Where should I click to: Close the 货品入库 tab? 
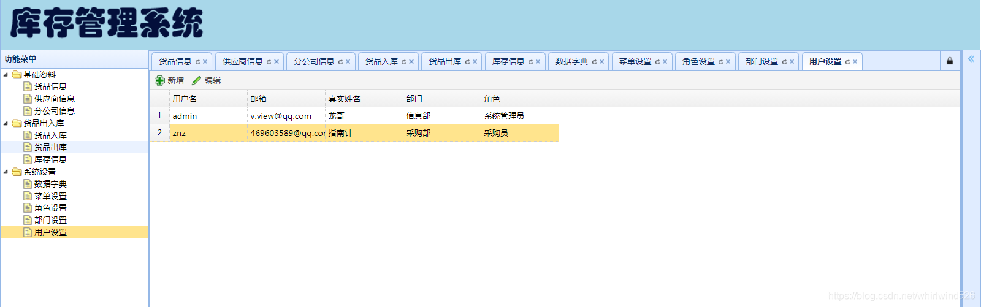411,62
